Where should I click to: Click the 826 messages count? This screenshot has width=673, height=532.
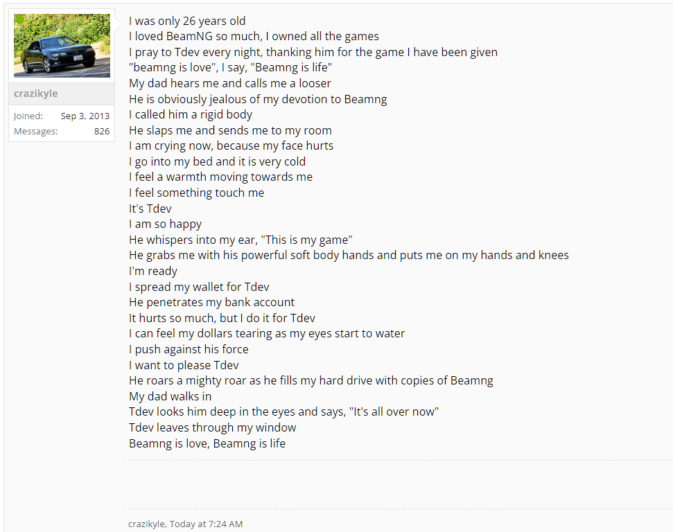click(x=102, y=131)
